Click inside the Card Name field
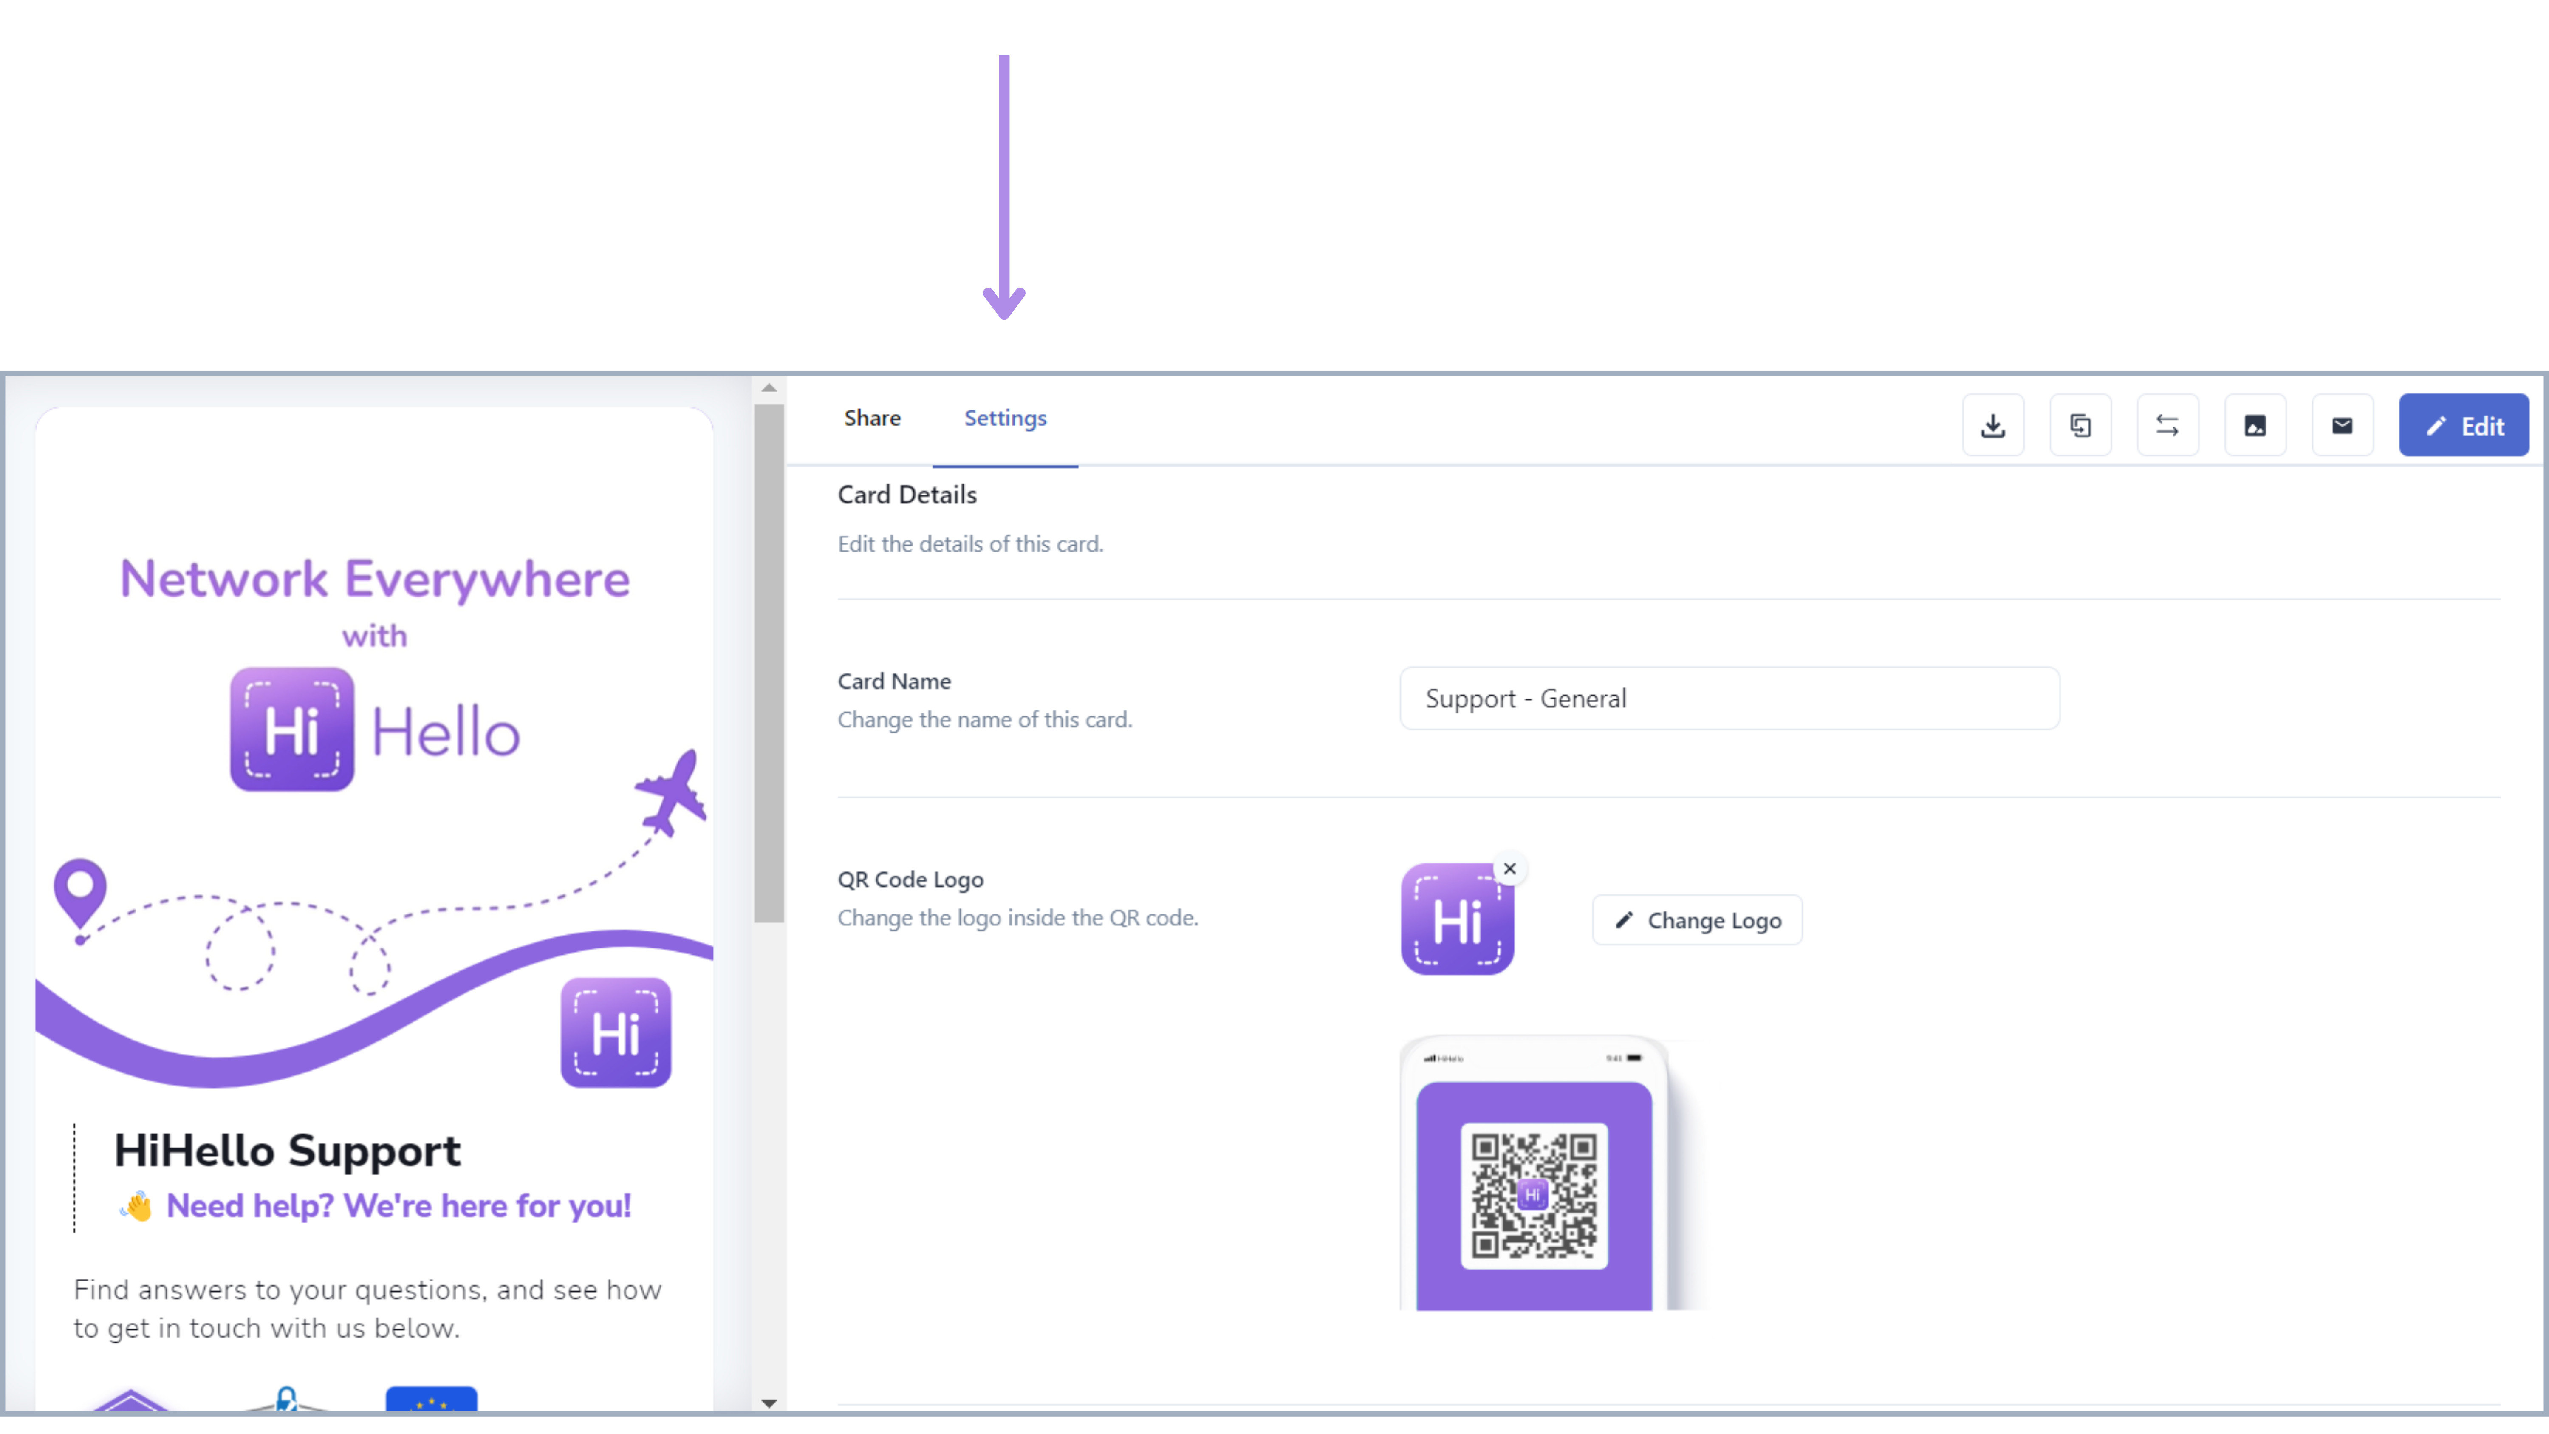 click(1728, 698)
